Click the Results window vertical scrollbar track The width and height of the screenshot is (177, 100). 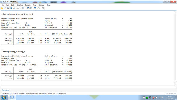pyautogui.click(x=175, y=48)
